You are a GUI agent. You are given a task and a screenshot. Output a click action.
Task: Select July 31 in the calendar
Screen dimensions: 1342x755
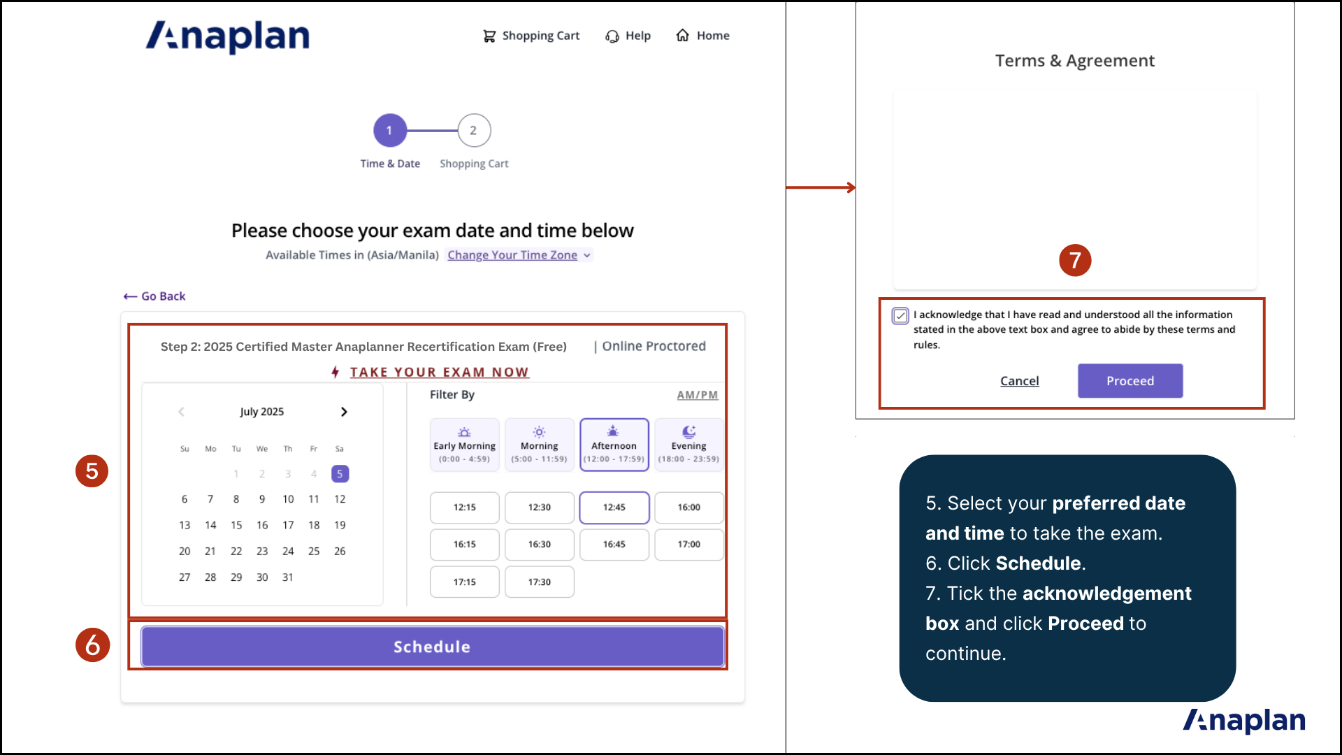pos(288,577)
